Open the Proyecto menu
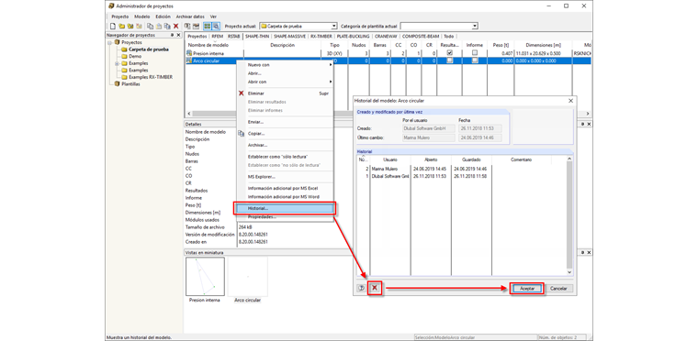This screenshot has height=341, width=698. click(119, 16)
